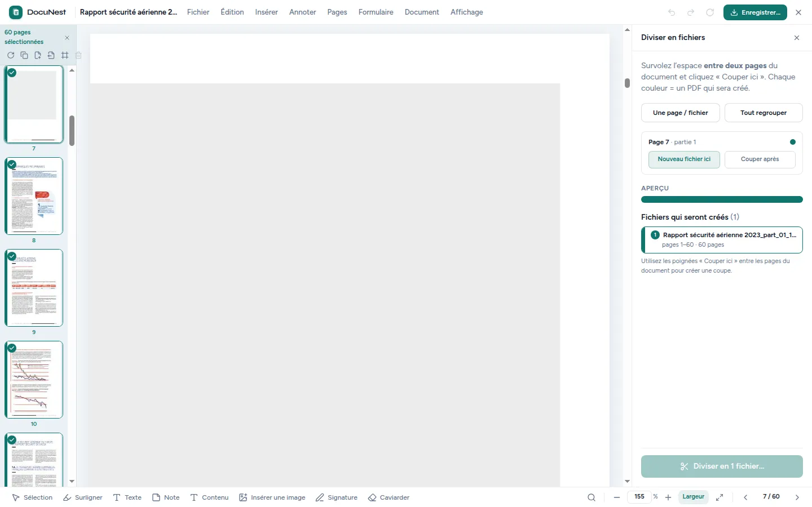Uncheck page 8 thumbnail selection checkmark
The height and width of the screenshot is (507, 812).
tap(12, 164)
